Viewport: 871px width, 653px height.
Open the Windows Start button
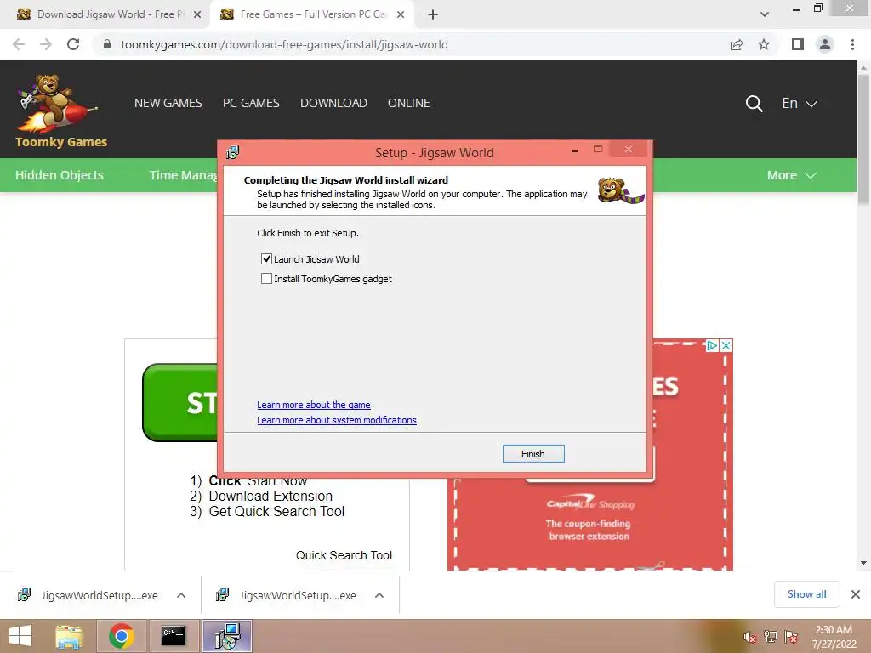point(20,636)
